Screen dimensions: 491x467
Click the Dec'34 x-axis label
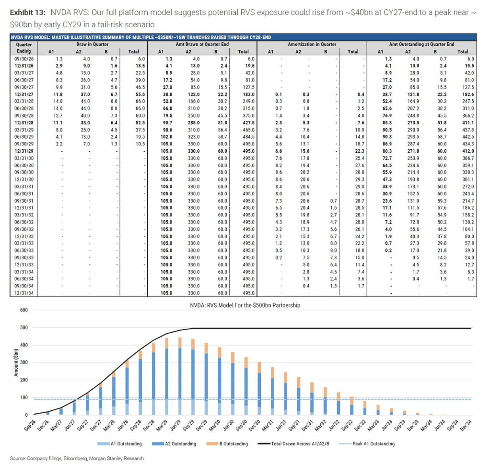click(x=466, y=425)
